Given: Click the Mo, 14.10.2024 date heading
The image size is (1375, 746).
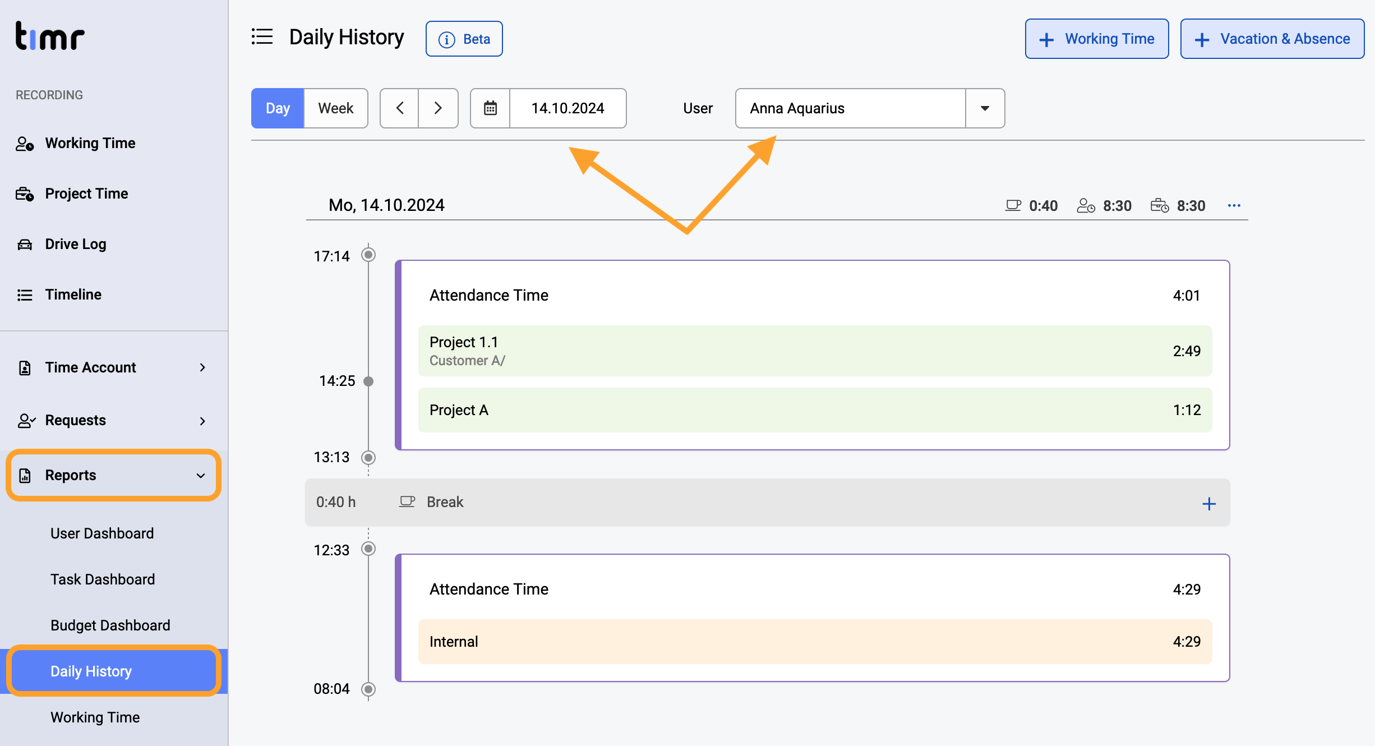Looking at the screenshot, I should 386,205.
